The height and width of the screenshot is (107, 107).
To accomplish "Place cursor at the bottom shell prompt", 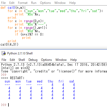I will pos(8,105).
